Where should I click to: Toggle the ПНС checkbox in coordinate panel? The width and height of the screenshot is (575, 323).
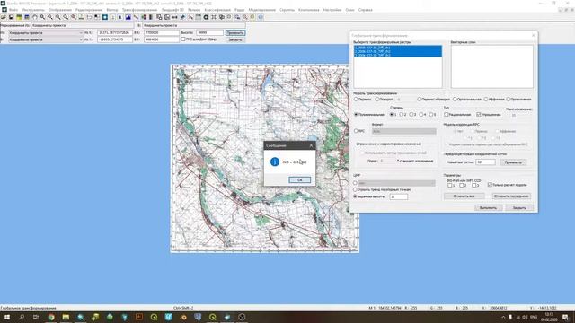coord(183,39)
